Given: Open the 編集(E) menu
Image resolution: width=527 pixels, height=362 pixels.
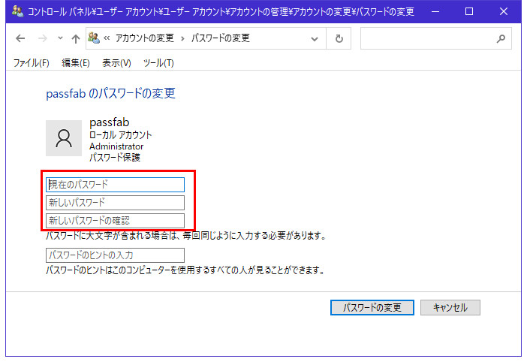Looking at the screenshot, I should point(75,63).
